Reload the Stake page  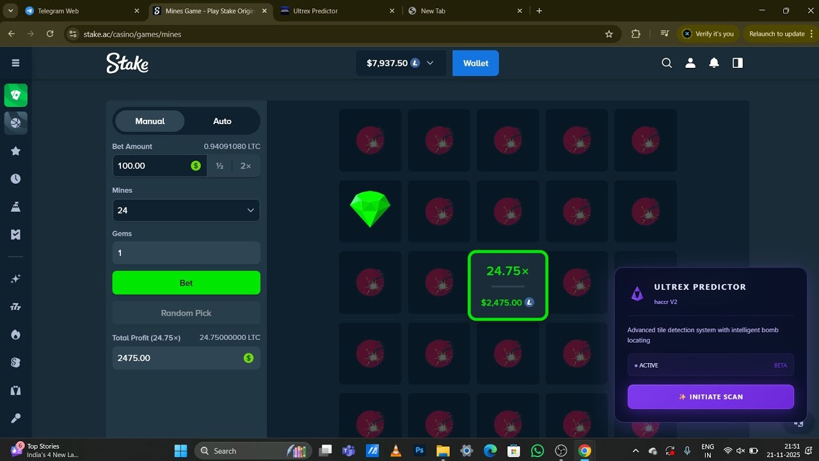[50, 34]
